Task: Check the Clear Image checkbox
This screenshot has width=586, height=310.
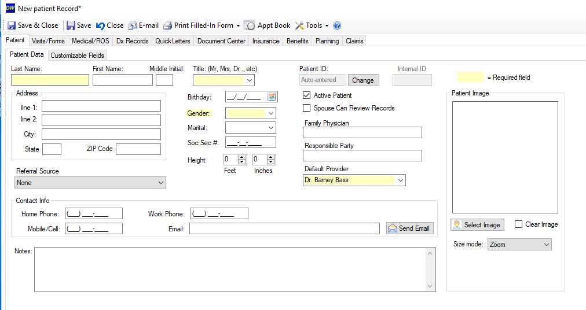Action: (518, 224)
